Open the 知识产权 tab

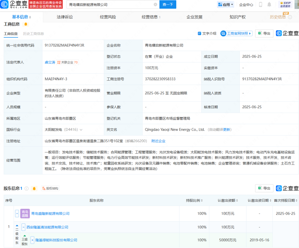pos(238,17)
